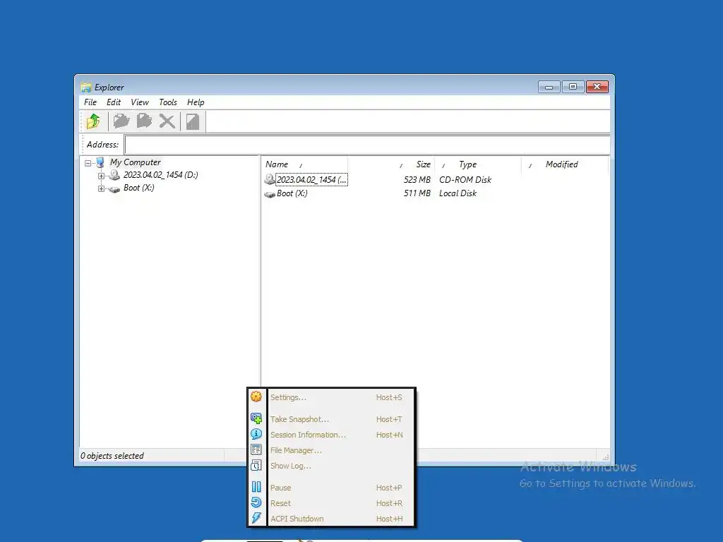The image size is (723, 542).
Task: Sort by the Name column header
Action: click(x=305, y=164)
